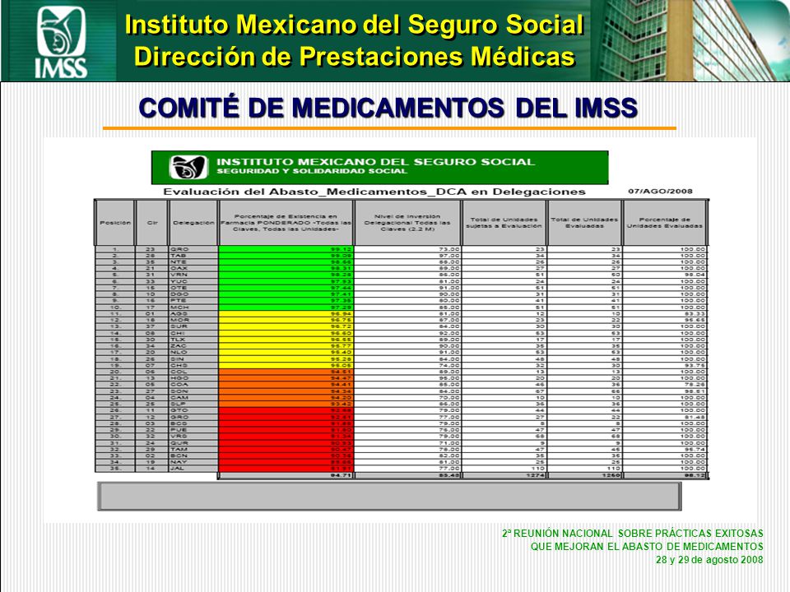The image size is (790, 592).
Task: Click the 'Total de Unidades Evaluadas' column header
Action: 584,223
